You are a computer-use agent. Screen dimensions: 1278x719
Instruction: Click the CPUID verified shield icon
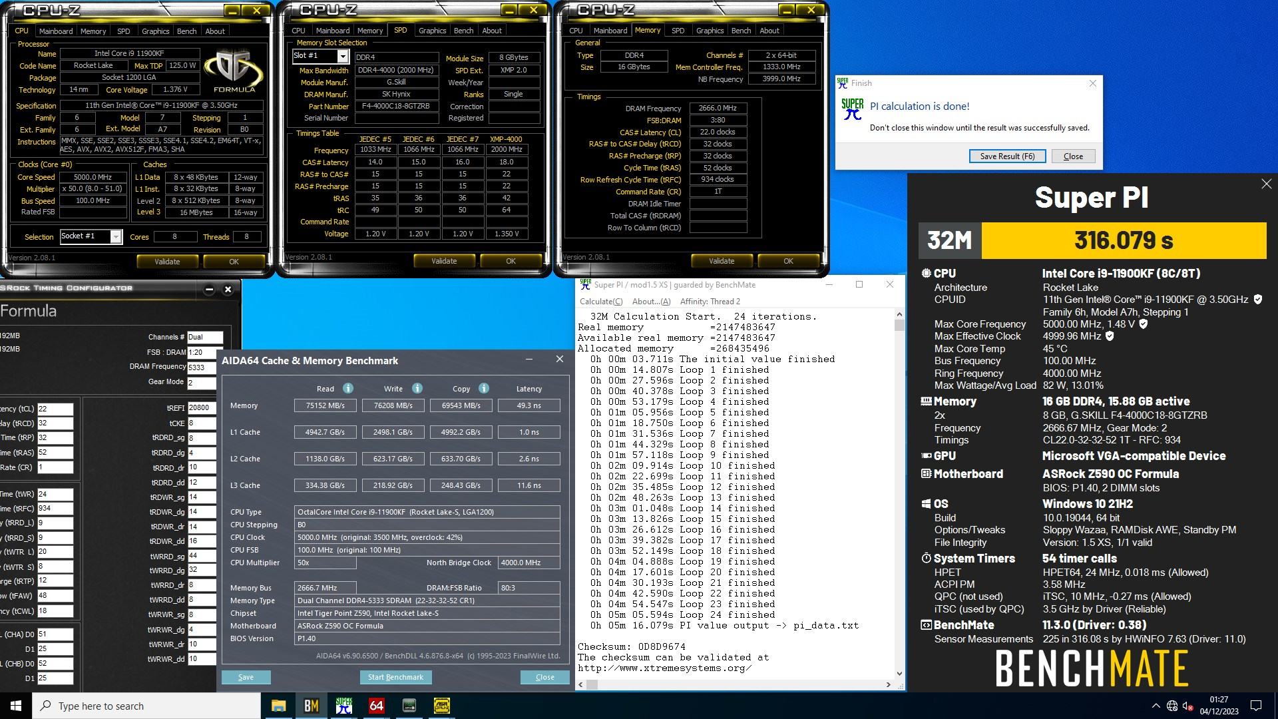(x=1258, y=300)
